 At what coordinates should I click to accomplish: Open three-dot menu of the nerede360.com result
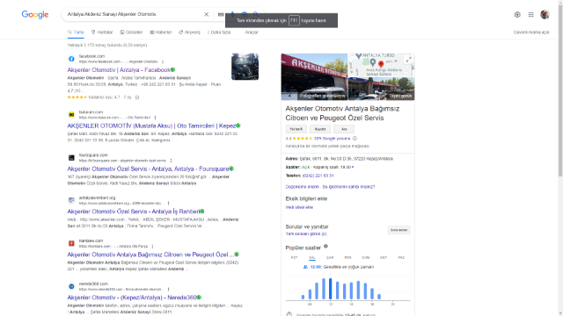[168, 289]
